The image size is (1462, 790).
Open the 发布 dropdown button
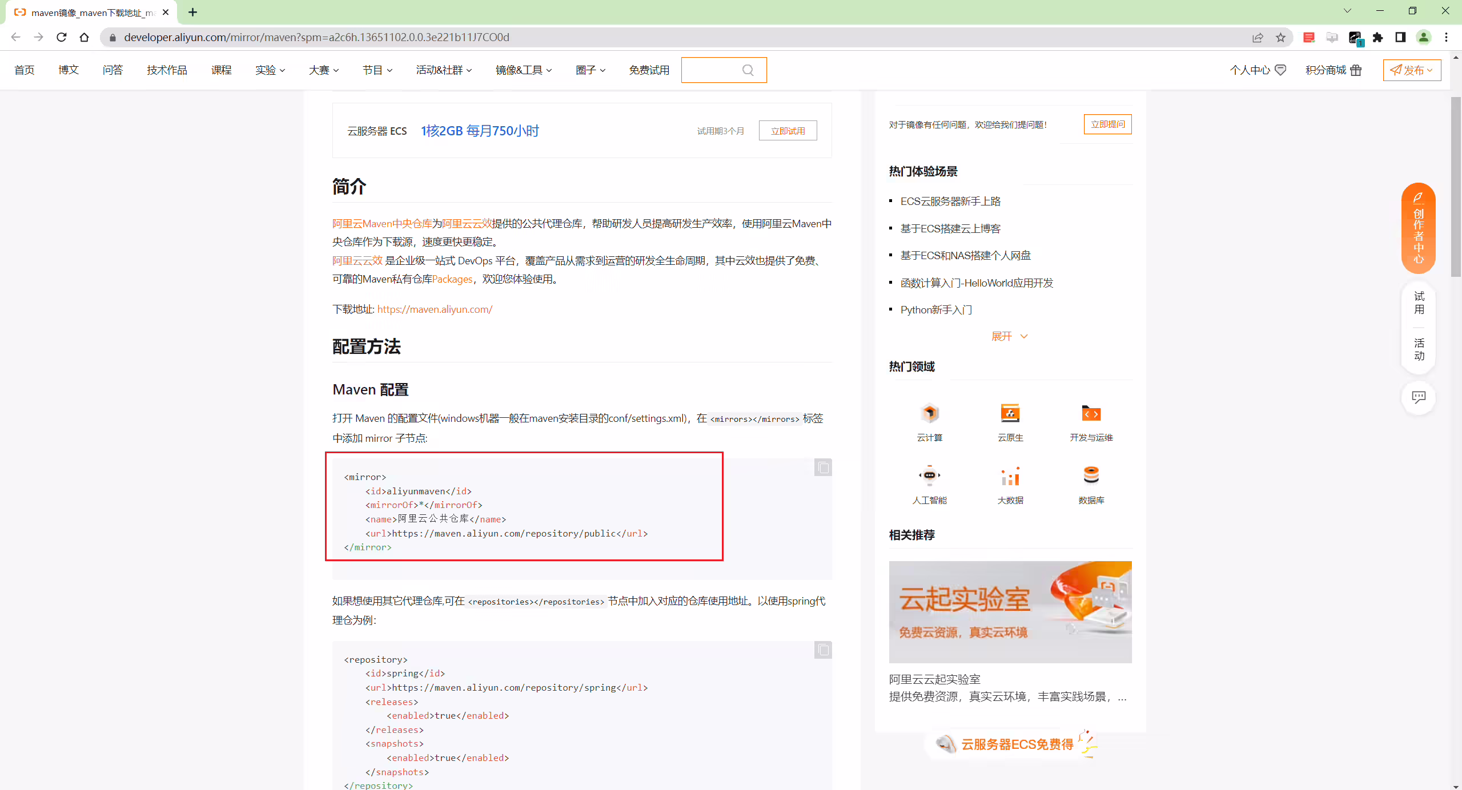point(1412,70)
